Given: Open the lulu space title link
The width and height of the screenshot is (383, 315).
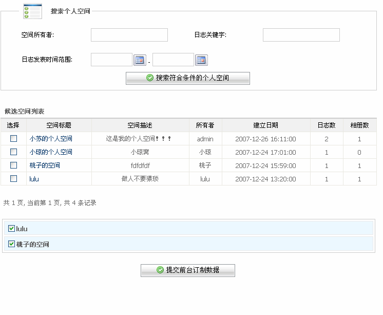Looking at the screenshot, I should point(34,179).
